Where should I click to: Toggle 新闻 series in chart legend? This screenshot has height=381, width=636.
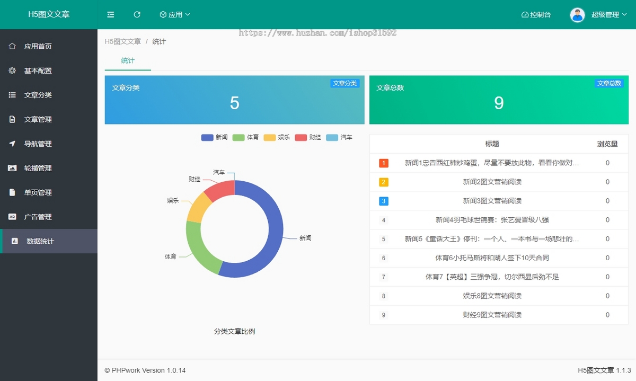(215, 137)
